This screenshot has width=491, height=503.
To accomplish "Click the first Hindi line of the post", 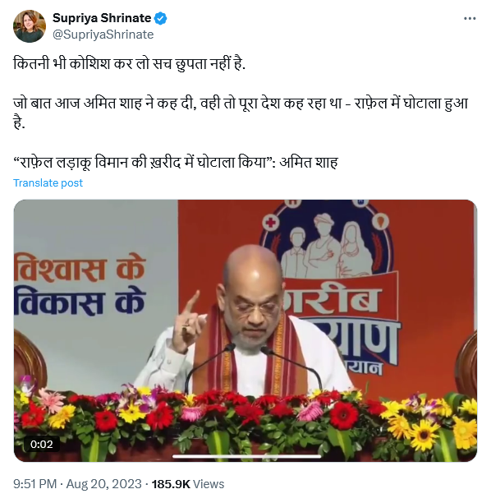I will pyautogui.click(x=129, y=64).
